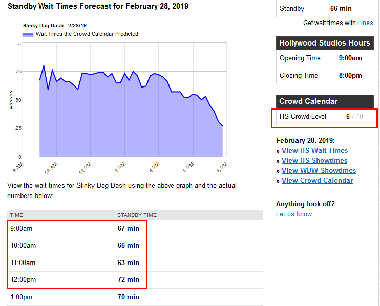Open the View HS Showtimes link

coord(314,161)
